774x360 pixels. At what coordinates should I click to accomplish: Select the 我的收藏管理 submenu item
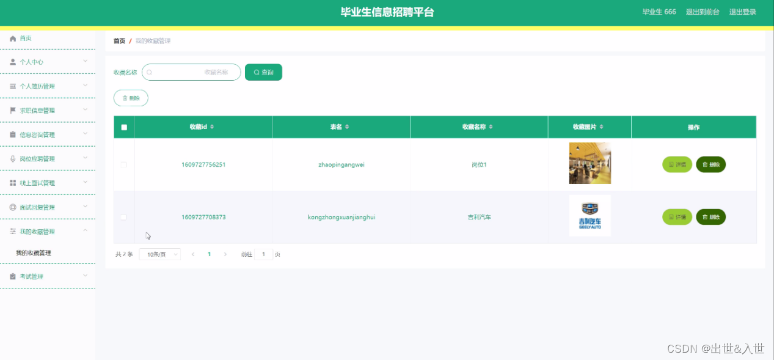(34, 253)
